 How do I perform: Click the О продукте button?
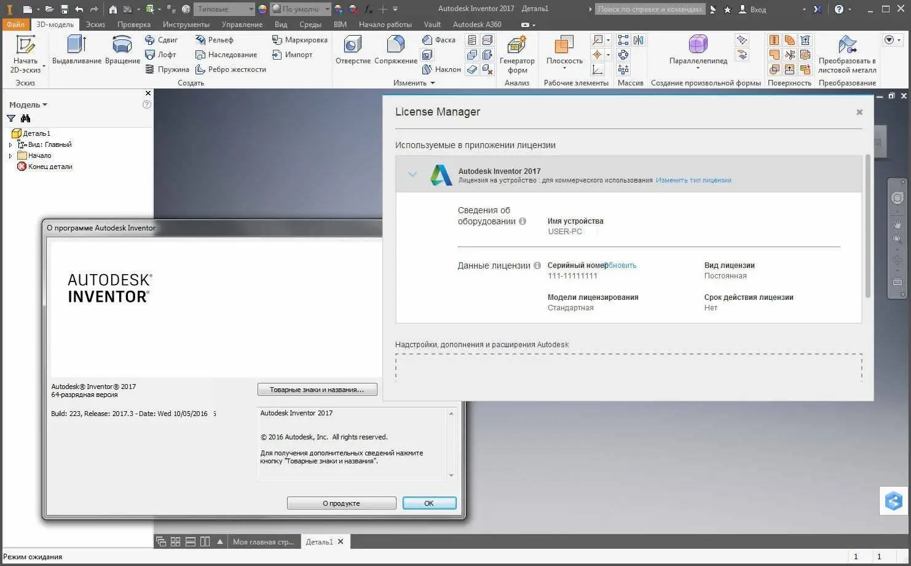[x=342, y=503]
